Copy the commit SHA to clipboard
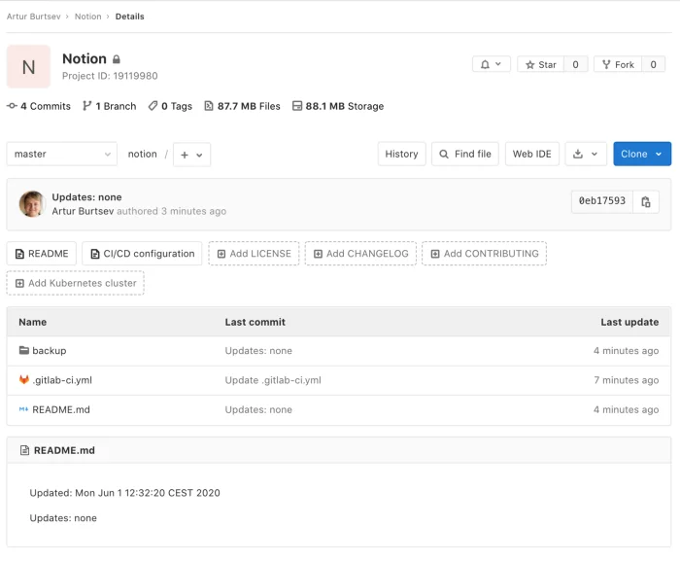This screenshot has height=561, width=680. (646, 201)
